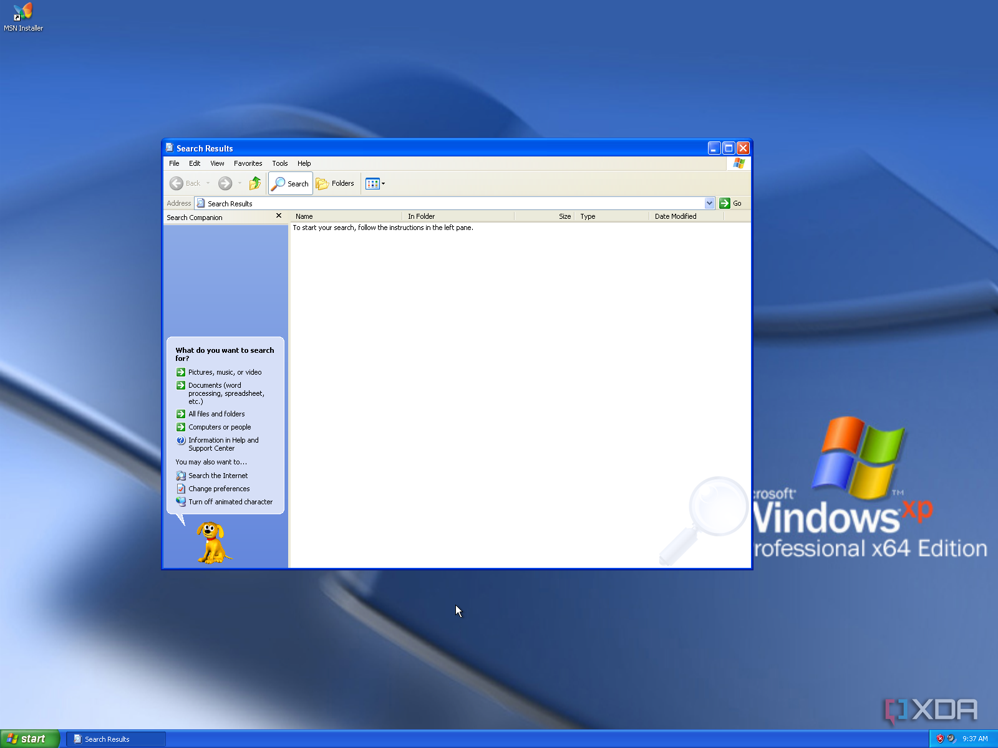Open Change preferences option
998x748 pixels.
pos(219,489)
